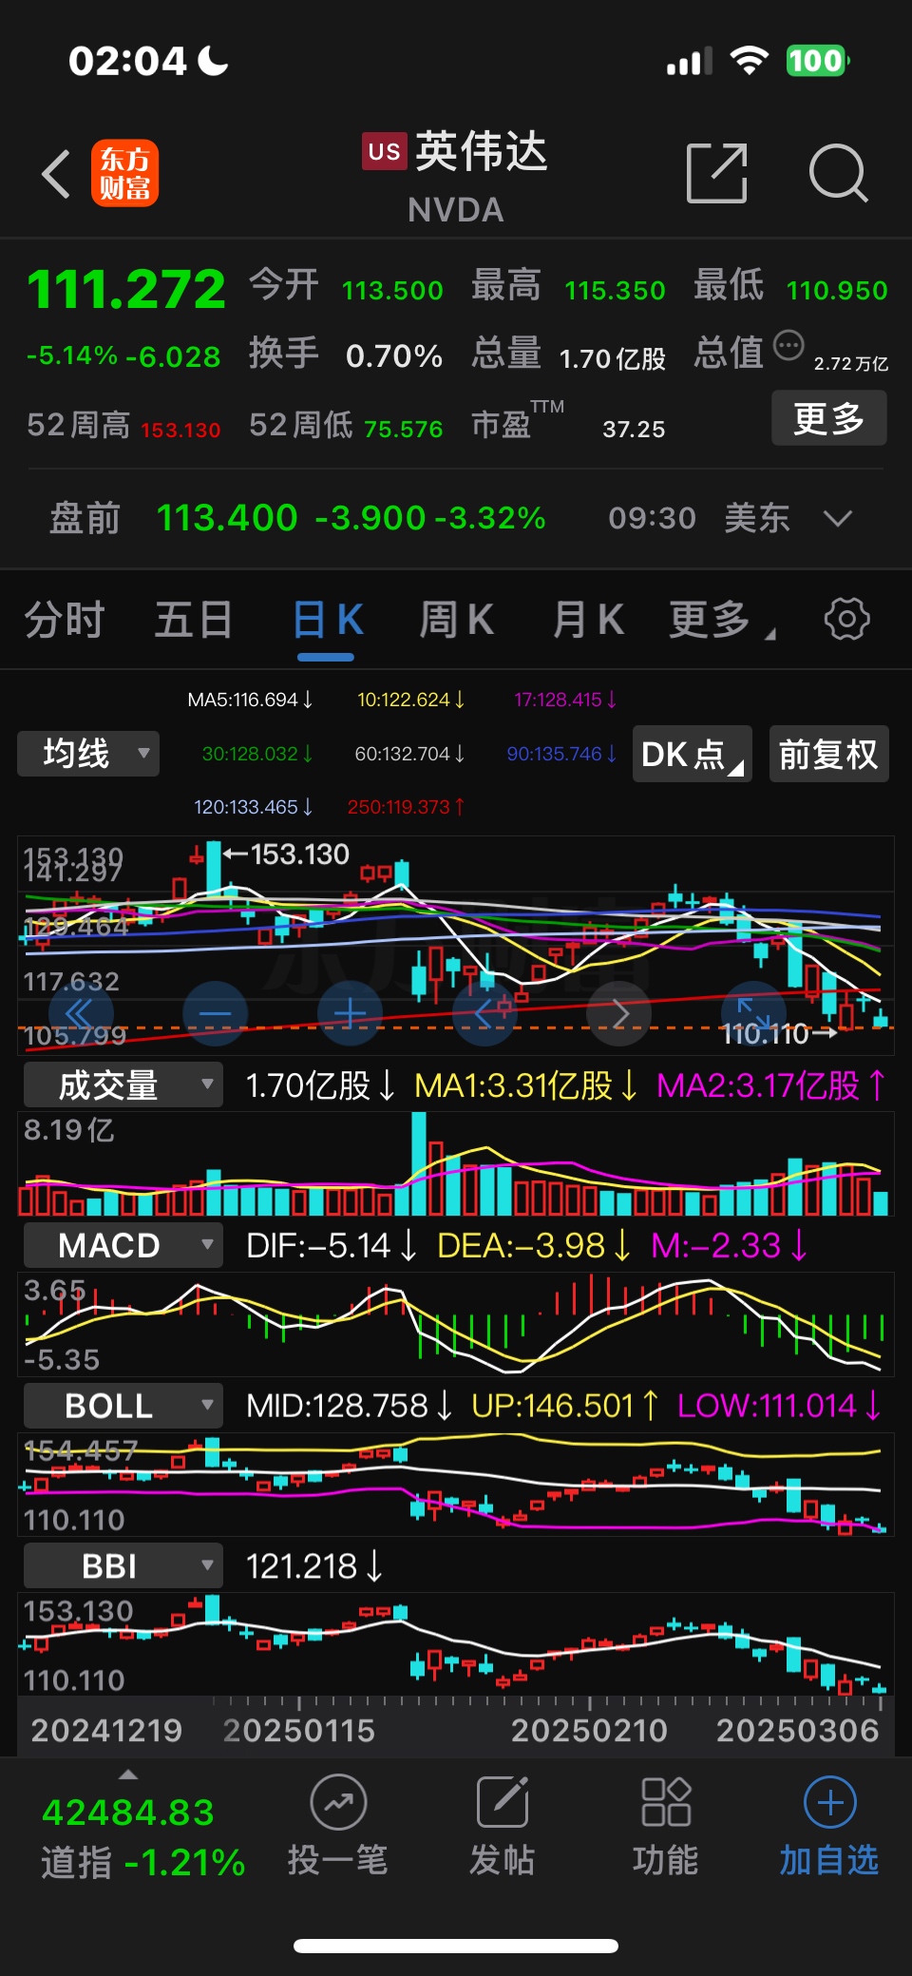This screenshot has height=1976, width=912.
Task: Tap the current price 111.272
Action: pos(126,289)
